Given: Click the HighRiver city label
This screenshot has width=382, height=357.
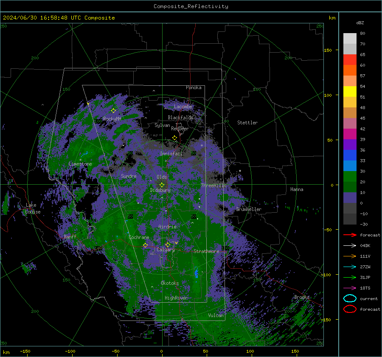Looking at the screenshot, I should (176, 298).
